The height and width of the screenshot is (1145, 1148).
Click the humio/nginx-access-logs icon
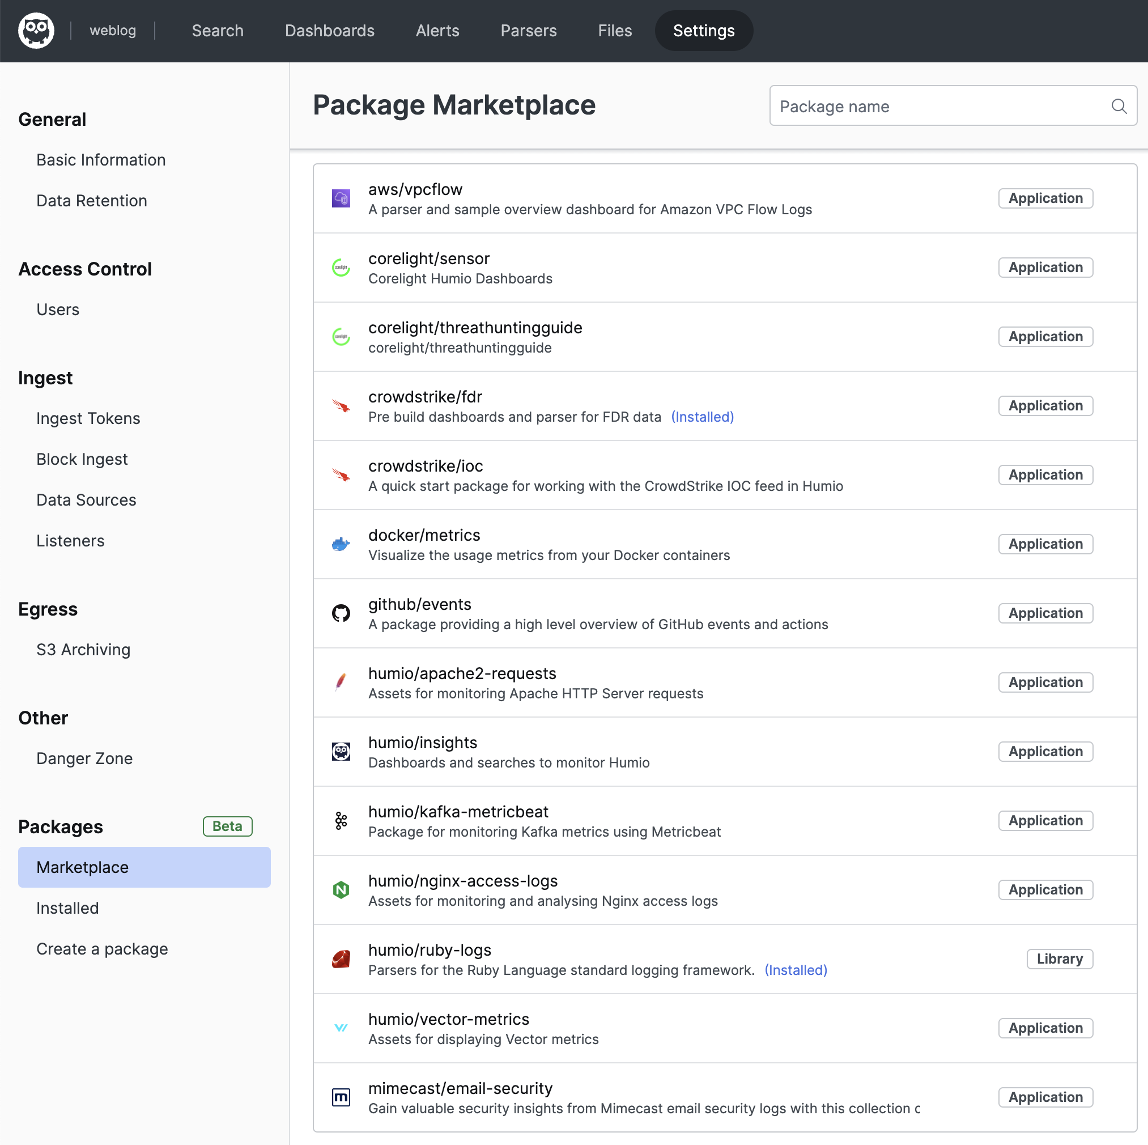point(341,890)
